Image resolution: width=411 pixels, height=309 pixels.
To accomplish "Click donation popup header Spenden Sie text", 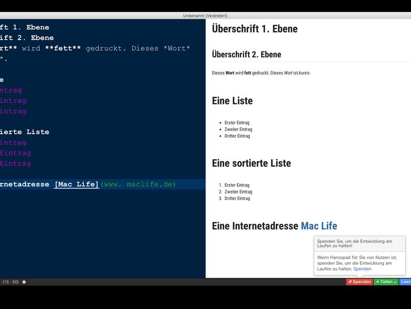I will tap(354, 243).
